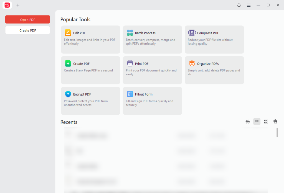Open a new tab with the plus icon
Image resolution: width=284 pixels, height=193 pixels.
pos(18,5)
